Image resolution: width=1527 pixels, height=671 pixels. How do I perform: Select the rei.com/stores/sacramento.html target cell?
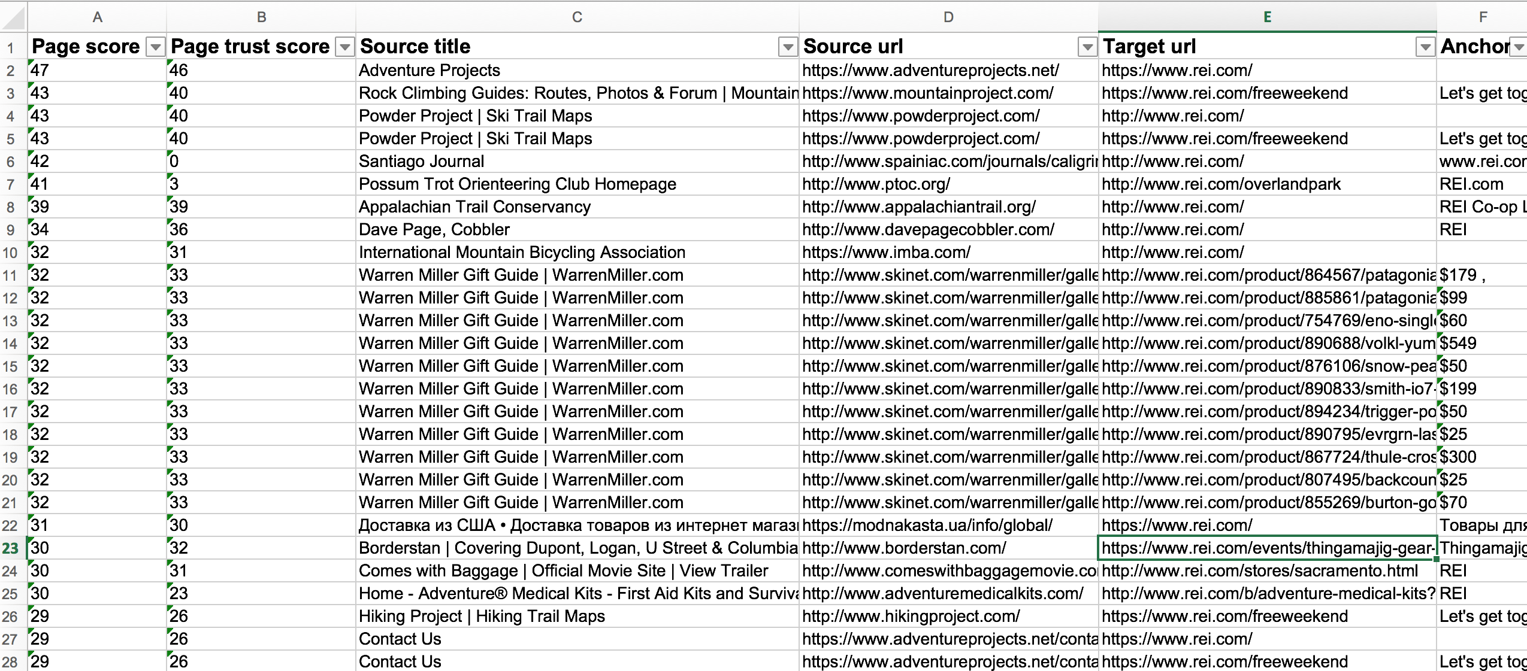[x=1267, y=571]
